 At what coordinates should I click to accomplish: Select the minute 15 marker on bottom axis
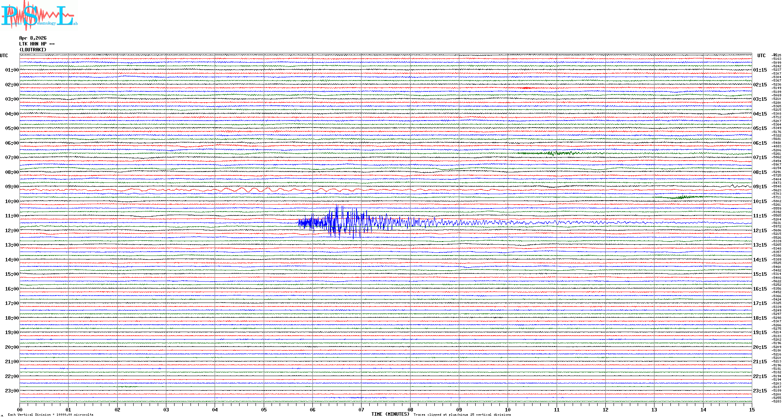[751, 409]
